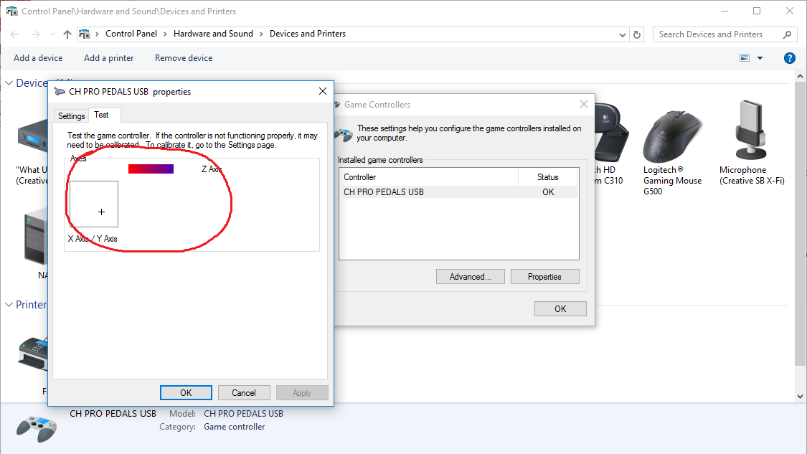The width and height of the screenshot is (807, 454).
Task: Confirm properties dialog with OK
Action: 186,393
